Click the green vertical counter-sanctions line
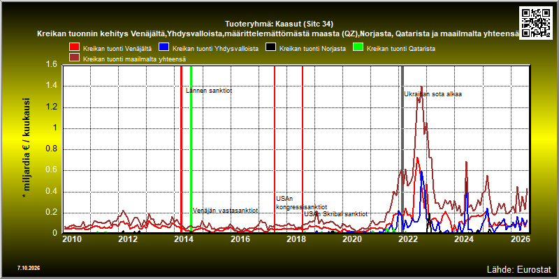Screen dimensions: 559x279 point(191,149)
